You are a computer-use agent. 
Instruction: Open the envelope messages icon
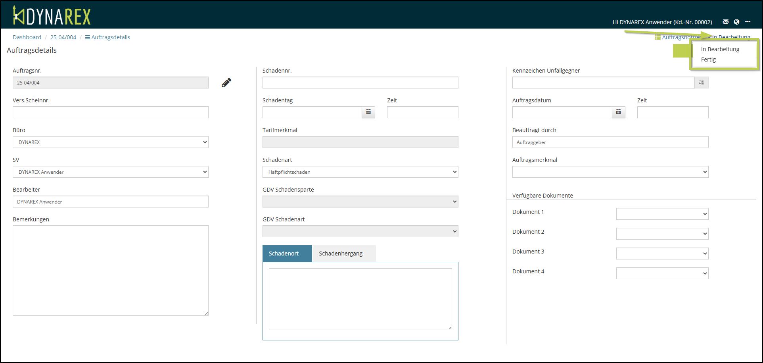(x=725, y=22)
